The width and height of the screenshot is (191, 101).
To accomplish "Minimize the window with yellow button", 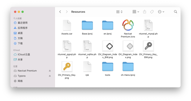I will pos(19,12).
